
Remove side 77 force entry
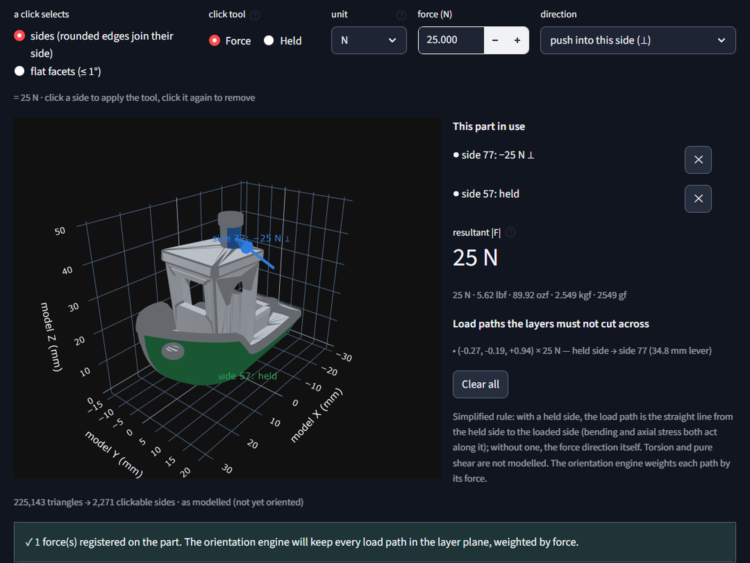tap(698, 160)
